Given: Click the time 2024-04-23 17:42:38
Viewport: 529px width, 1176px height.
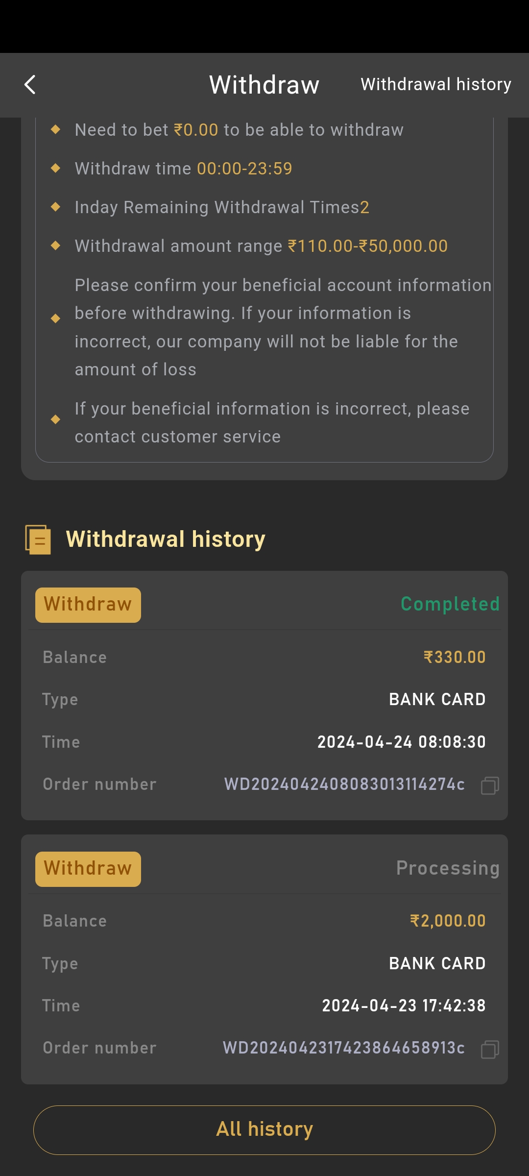Looking at the screenshot, I should [404, 1005].
